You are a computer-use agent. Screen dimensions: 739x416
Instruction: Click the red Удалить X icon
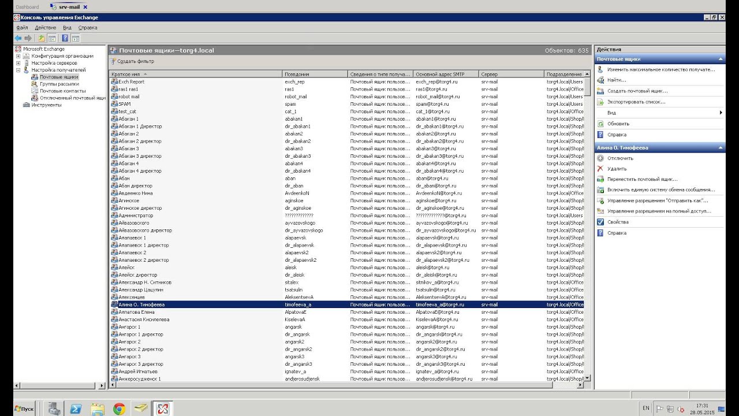tap(600, 169)
